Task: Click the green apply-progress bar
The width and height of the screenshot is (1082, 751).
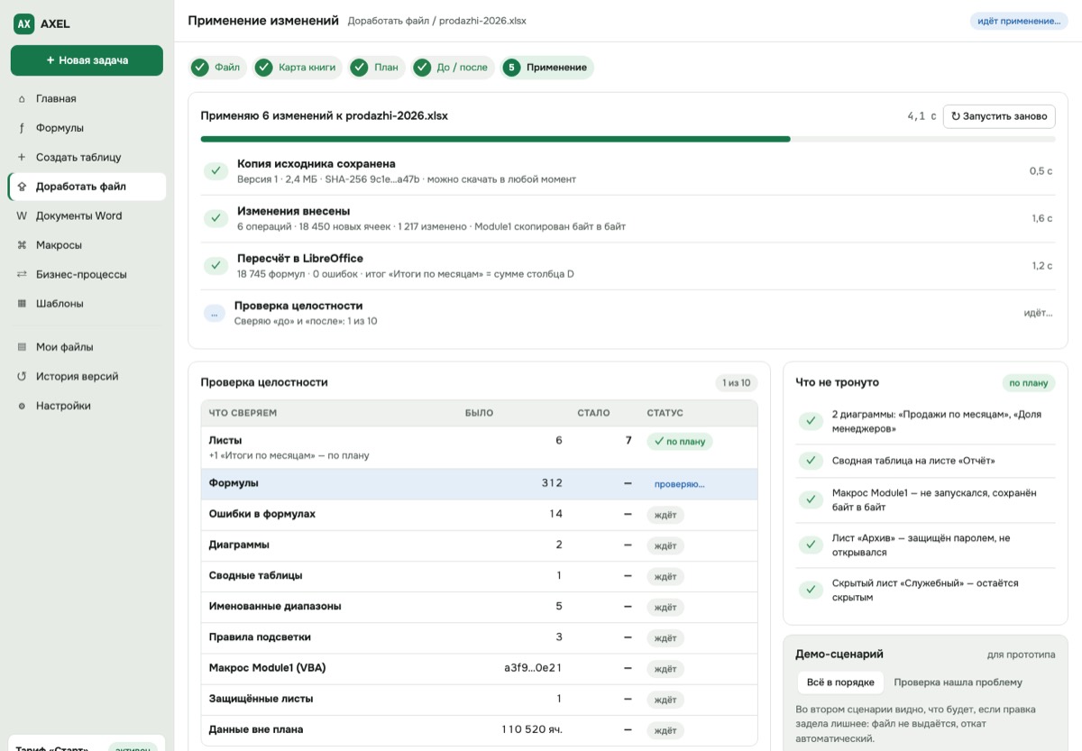Action: (x=495, y=139)
